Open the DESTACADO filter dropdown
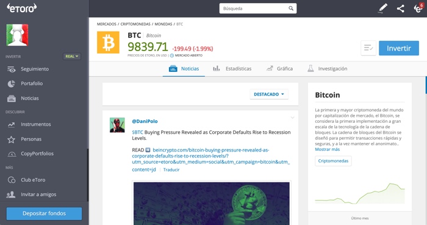Viewport: 427px width, 225px height. (269, 94)
